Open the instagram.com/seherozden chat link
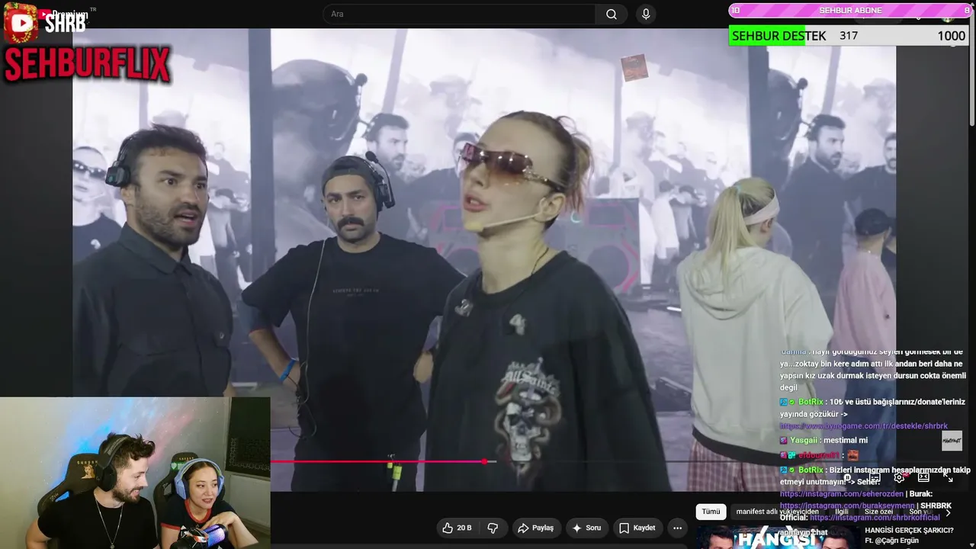This screenshot has width=976, height=549. [x=842, y=493]
